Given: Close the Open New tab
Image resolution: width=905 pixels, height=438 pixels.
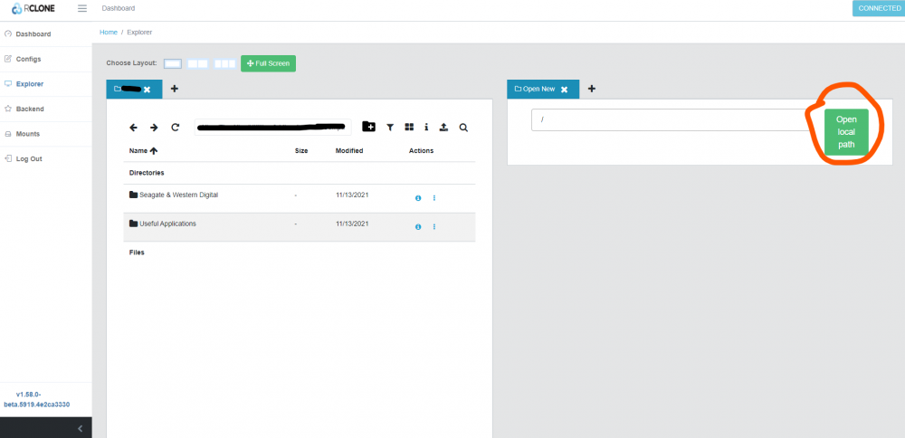Looking at the screenshot, I should pyautogui.click(x=565, y=90).
